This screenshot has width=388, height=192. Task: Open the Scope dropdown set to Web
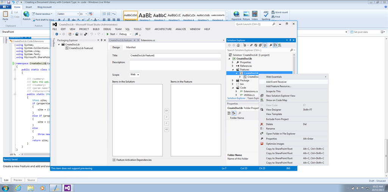[x=135, y=74]
